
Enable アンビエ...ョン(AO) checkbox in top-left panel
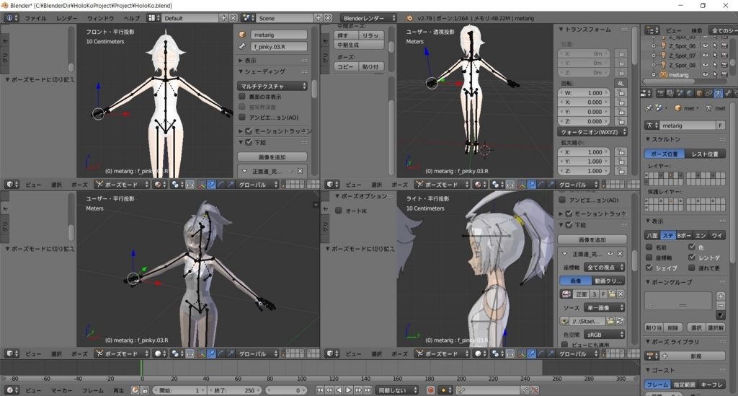[242, 118]
